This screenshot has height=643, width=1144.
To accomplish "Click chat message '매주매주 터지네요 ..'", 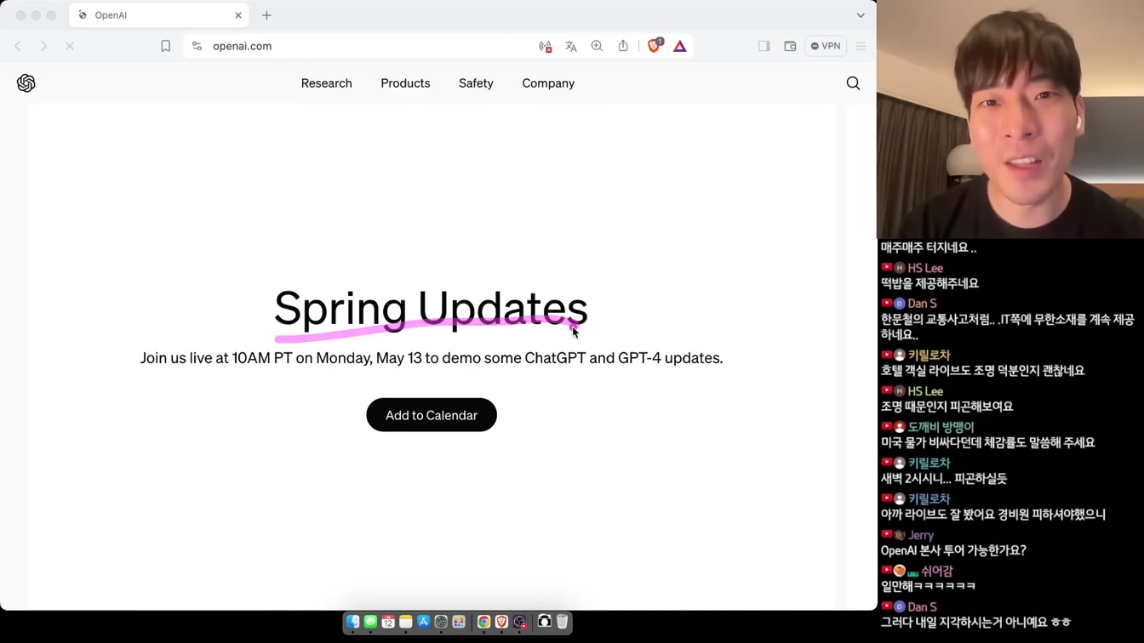I will point(929,248).
